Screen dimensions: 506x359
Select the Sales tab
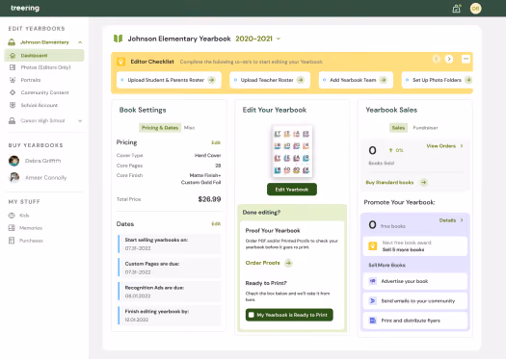tap(398, 128)
